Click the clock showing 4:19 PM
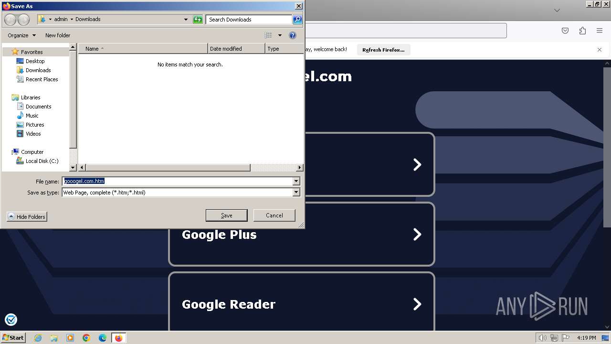611x344 pixels. point(586,338)
